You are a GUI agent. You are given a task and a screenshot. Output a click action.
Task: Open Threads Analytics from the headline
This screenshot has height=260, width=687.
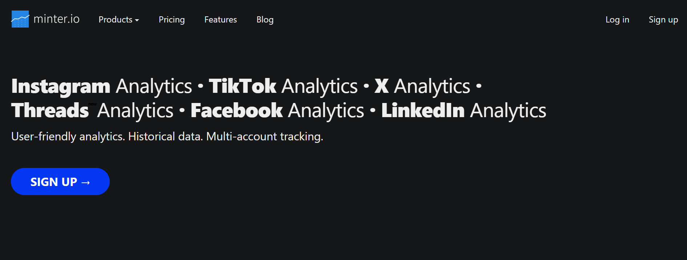(x=92, y=111)
